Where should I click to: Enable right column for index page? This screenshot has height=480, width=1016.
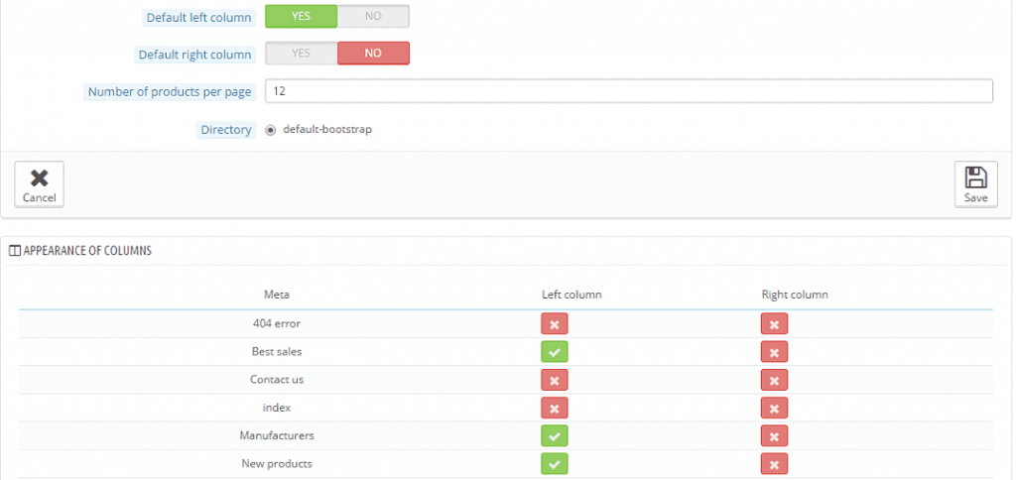click(x=774, y=408)
